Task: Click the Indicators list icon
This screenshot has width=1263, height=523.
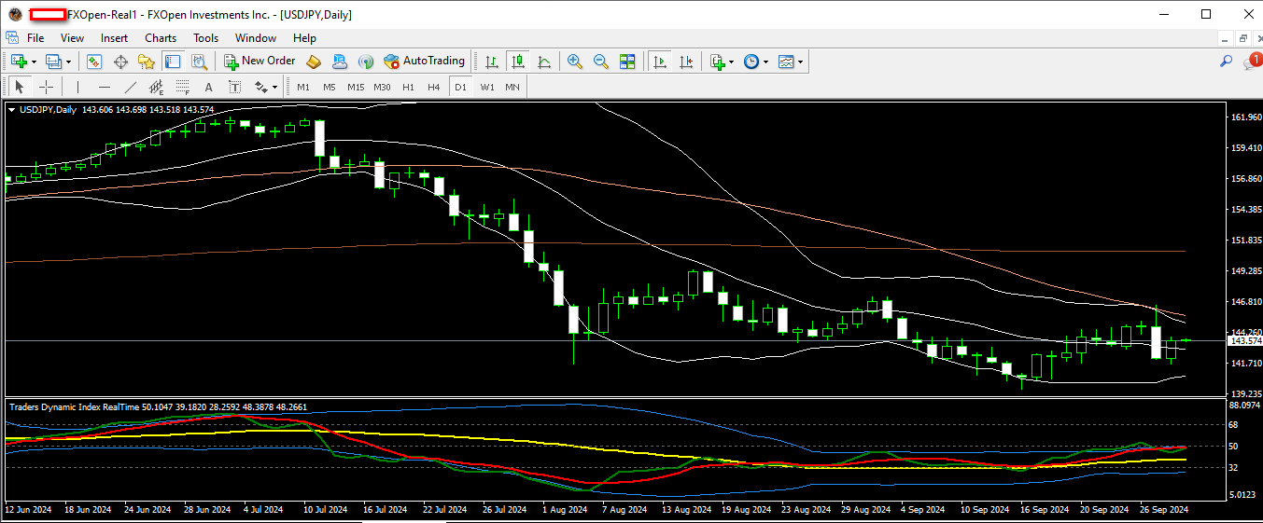Action: 717,62
